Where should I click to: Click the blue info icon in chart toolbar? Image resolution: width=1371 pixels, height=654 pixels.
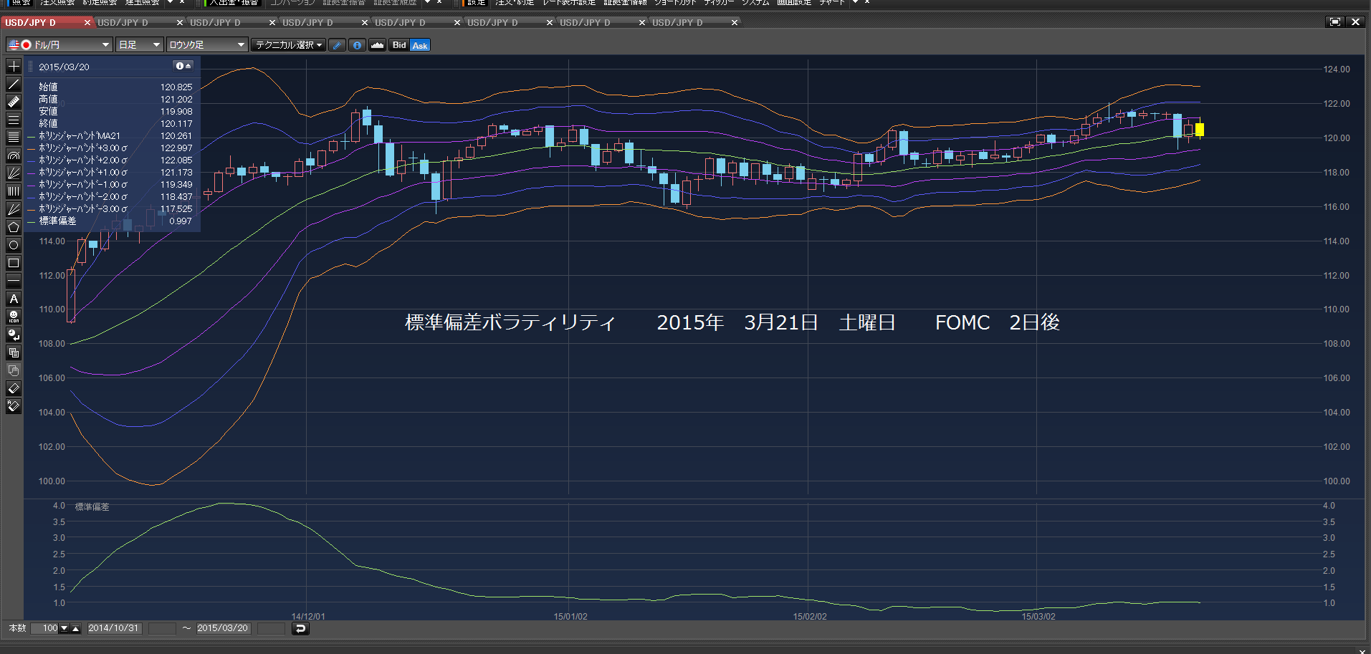pyautogui.click(x=357, y=45)
